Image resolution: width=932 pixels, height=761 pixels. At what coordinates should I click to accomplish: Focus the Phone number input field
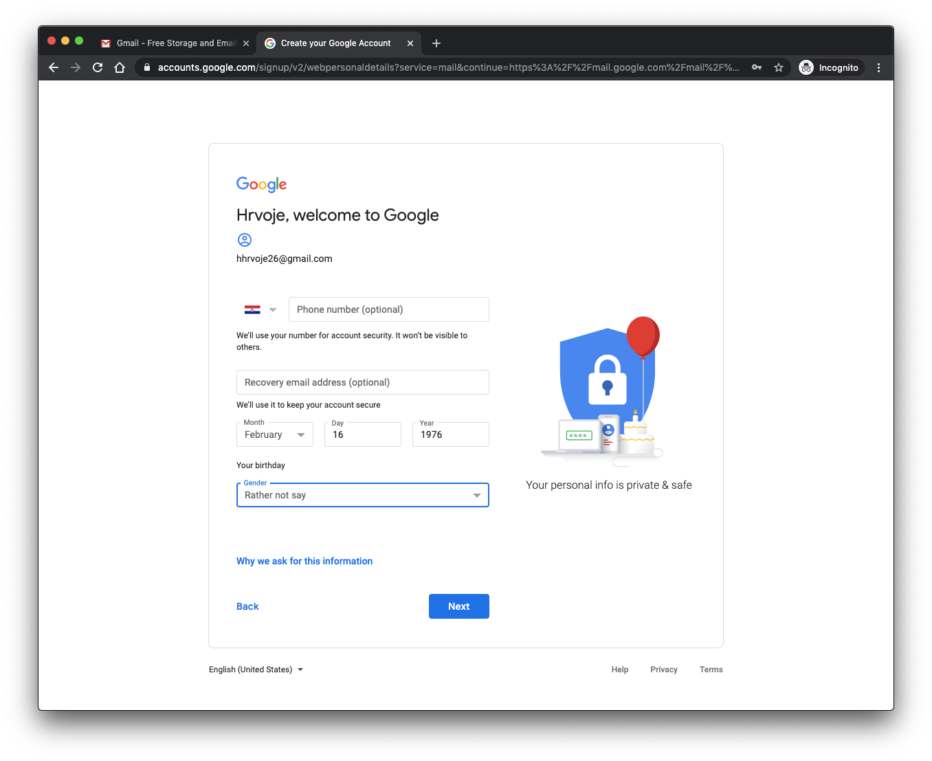click(x=388, y=309)
